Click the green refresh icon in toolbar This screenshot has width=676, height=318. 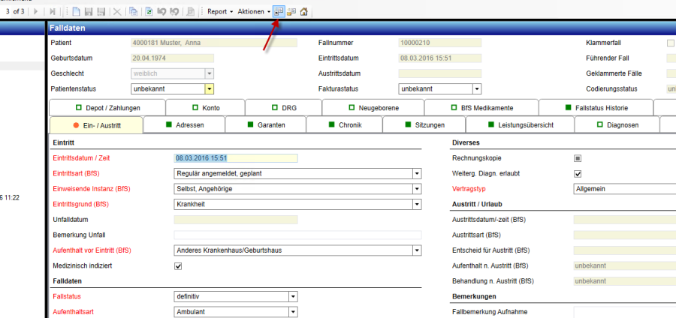pos(149,12)
